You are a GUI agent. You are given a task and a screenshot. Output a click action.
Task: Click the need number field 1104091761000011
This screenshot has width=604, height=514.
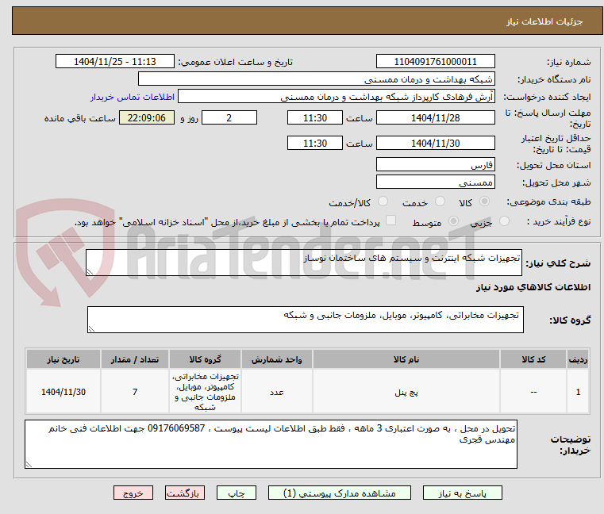tap(435, 62)
